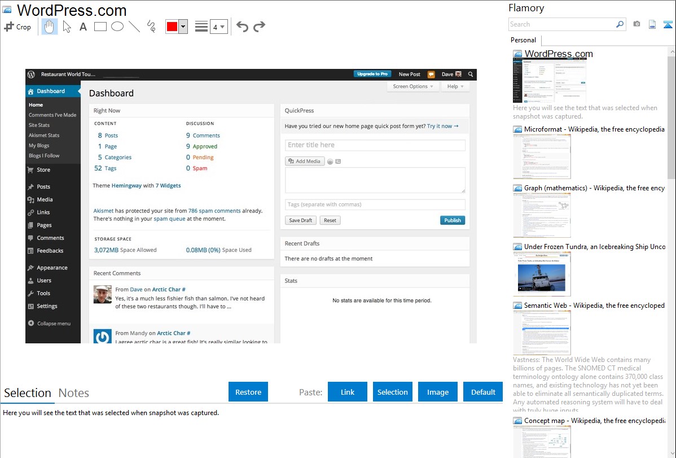
Task: Open the color picker dropdown arrow
Action: tap(183, 27)
